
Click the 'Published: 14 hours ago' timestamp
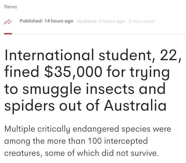point(46,21)
